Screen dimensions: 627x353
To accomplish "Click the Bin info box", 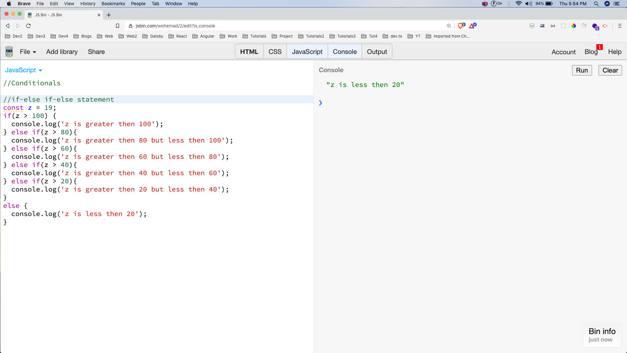I will [x=602, y=335].
